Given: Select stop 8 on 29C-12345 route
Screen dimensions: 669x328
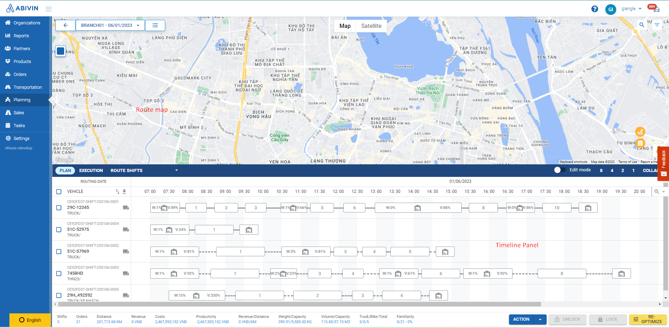Looking at the screenshot, I should click(x=483, y=208).
